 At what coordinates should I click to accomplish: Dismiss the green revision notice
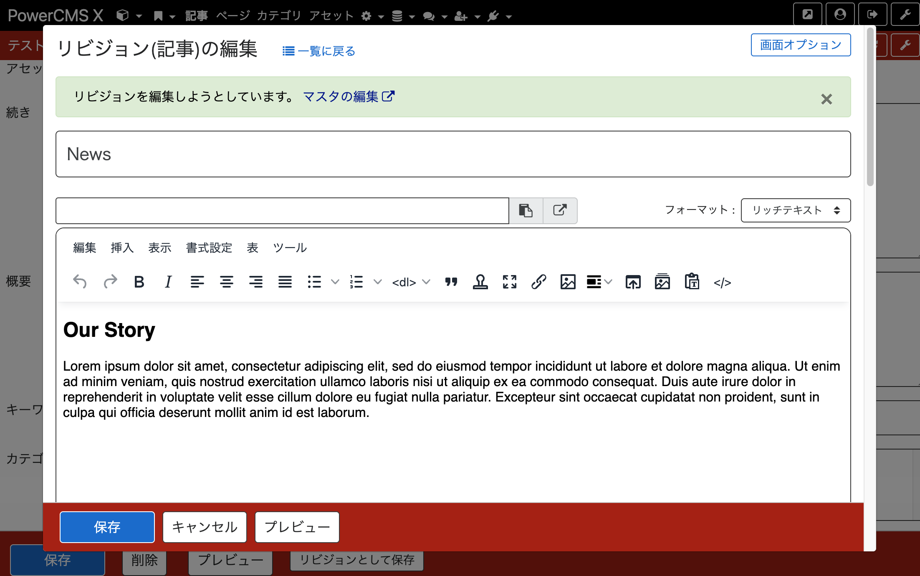pos(826,99)
